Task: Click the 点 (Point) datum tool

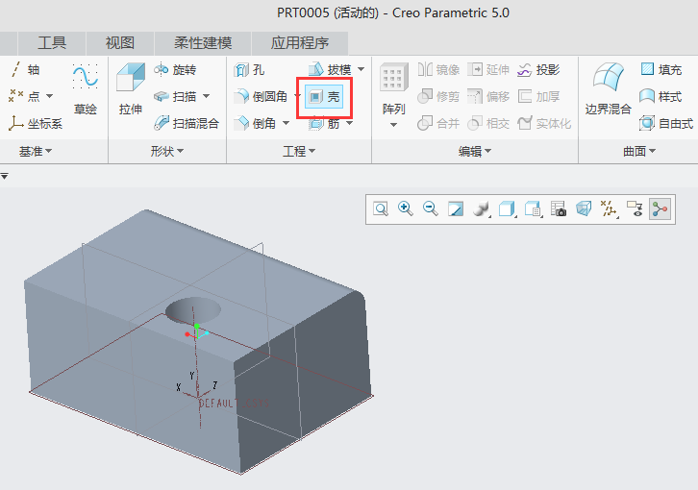Action: coord(25,96)
